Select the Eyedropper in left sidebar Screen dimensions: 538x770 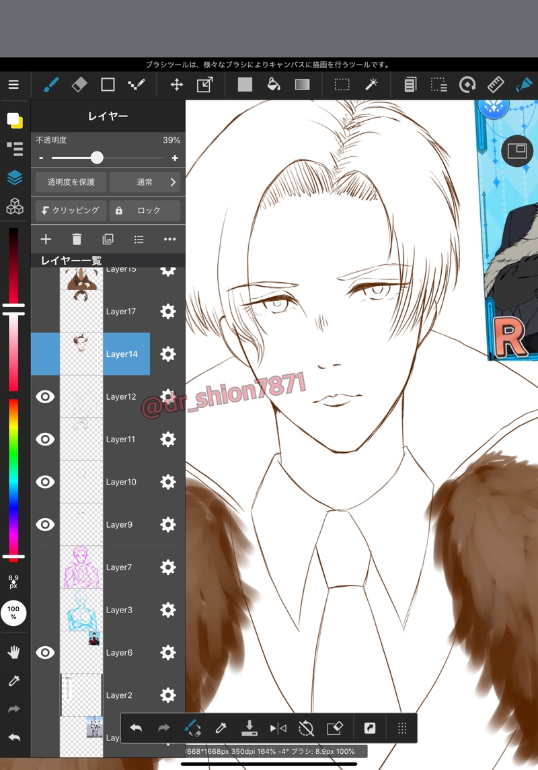coord(13,680)
